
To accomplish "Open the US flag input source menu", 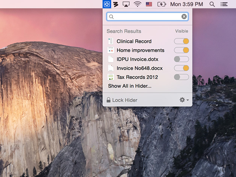I will click(x=149, y=4).
